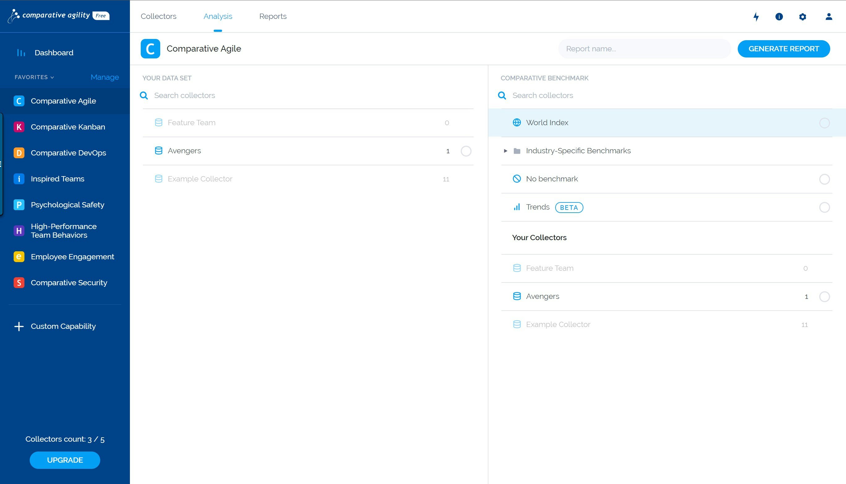
Task: Click the World Index globe icon
Action: click(x=517, y=123)
